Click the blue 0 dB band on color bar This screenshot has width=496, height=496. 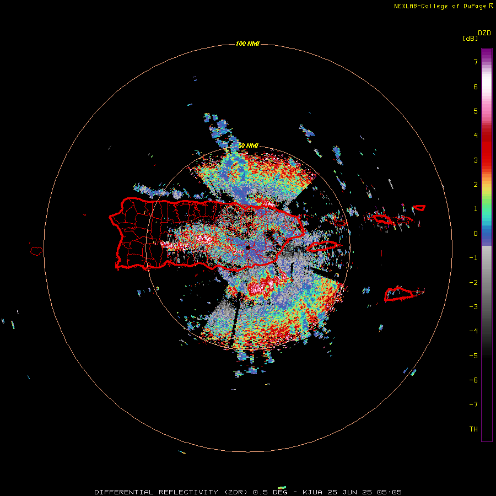coord(487,234)
